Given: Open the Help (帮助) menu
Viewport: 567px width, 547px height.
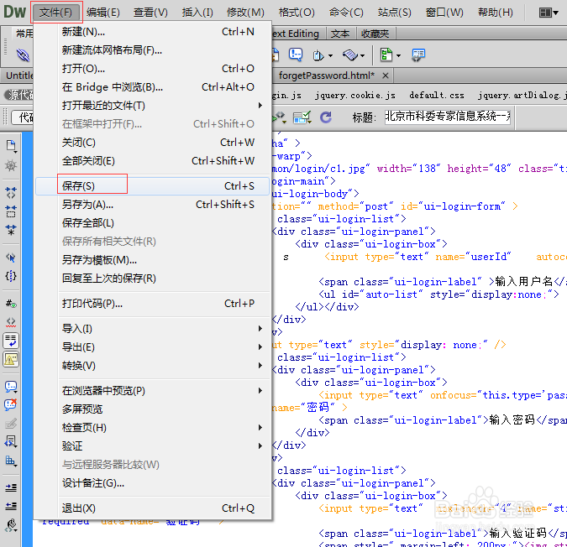Looking at the screenshot, I should tap(496, 13).
